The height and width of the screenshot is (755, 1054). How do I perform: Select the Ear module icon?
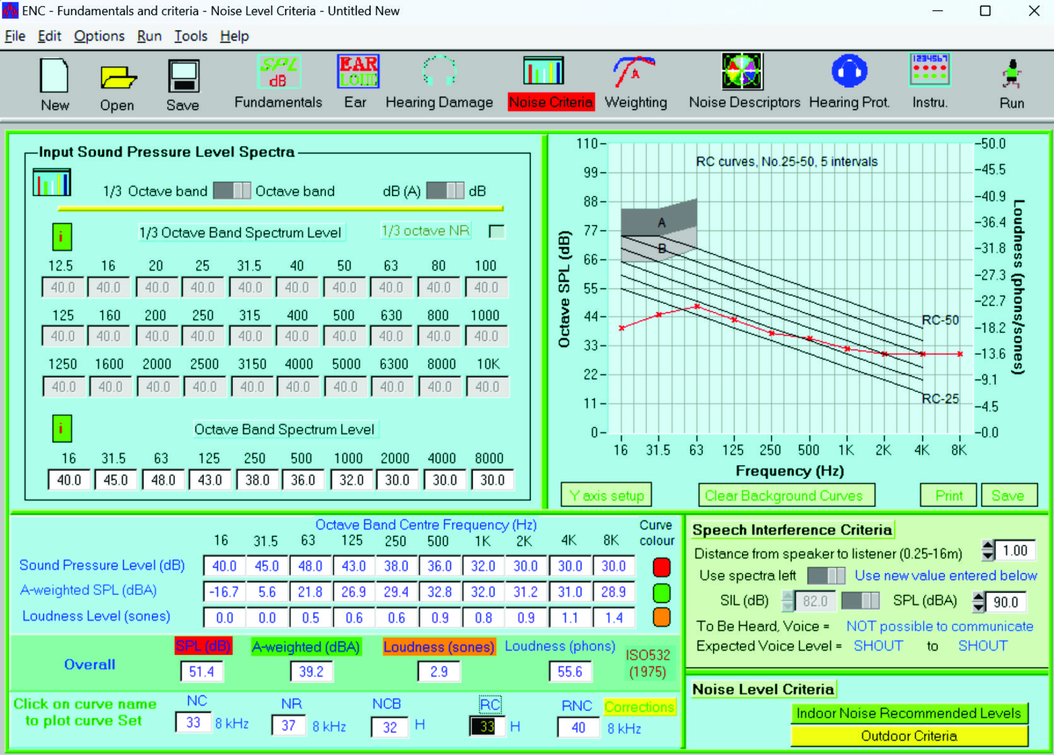coord(357,72)
